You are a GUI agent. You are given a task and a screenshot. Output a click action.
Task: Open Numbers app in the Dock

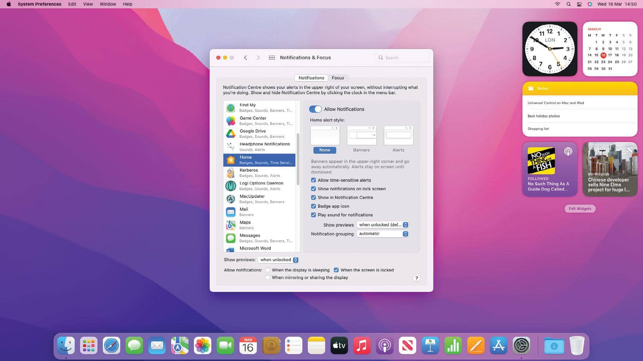[x=453, y=345]
